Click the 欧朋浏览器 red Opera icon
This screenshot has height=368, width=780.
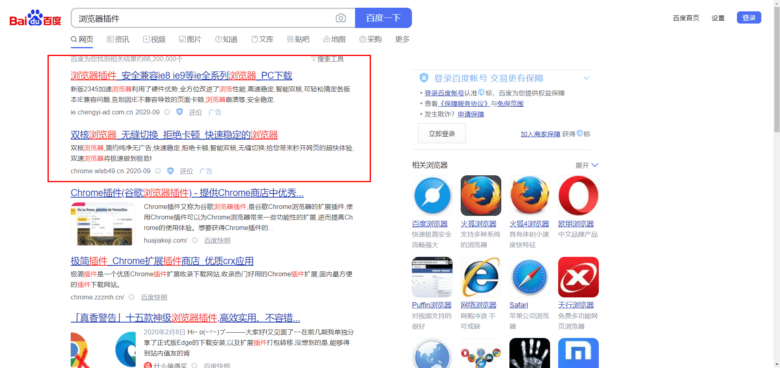click(x=578, y=196)
